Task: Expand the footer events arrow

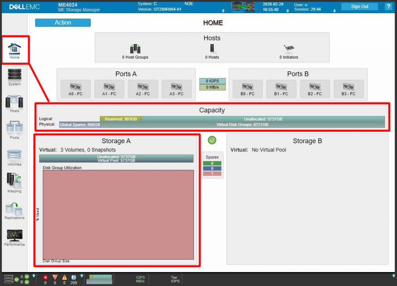Action: coord(81,276)
